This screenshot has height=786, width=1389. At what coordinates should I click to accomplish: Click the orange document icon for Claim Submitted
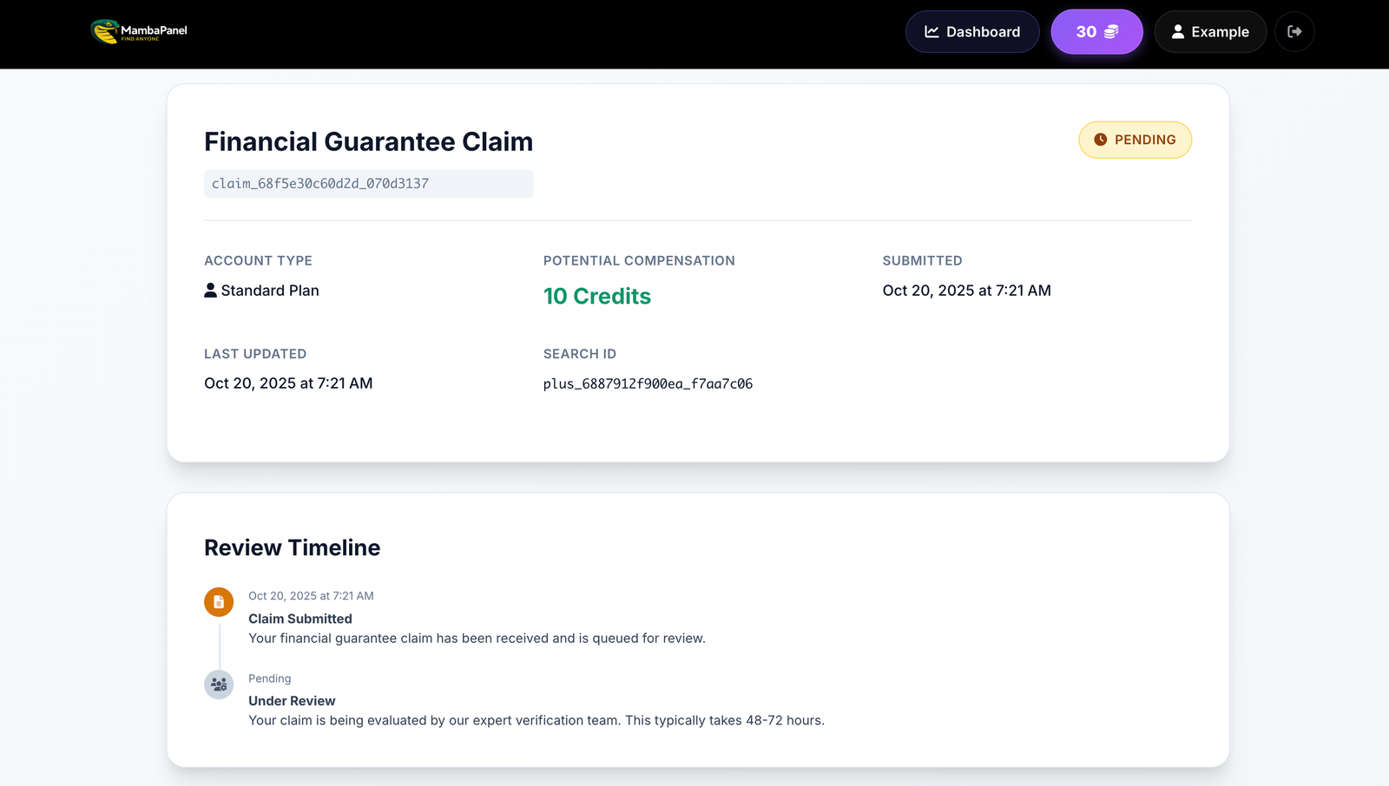click(x=218, y=601)
